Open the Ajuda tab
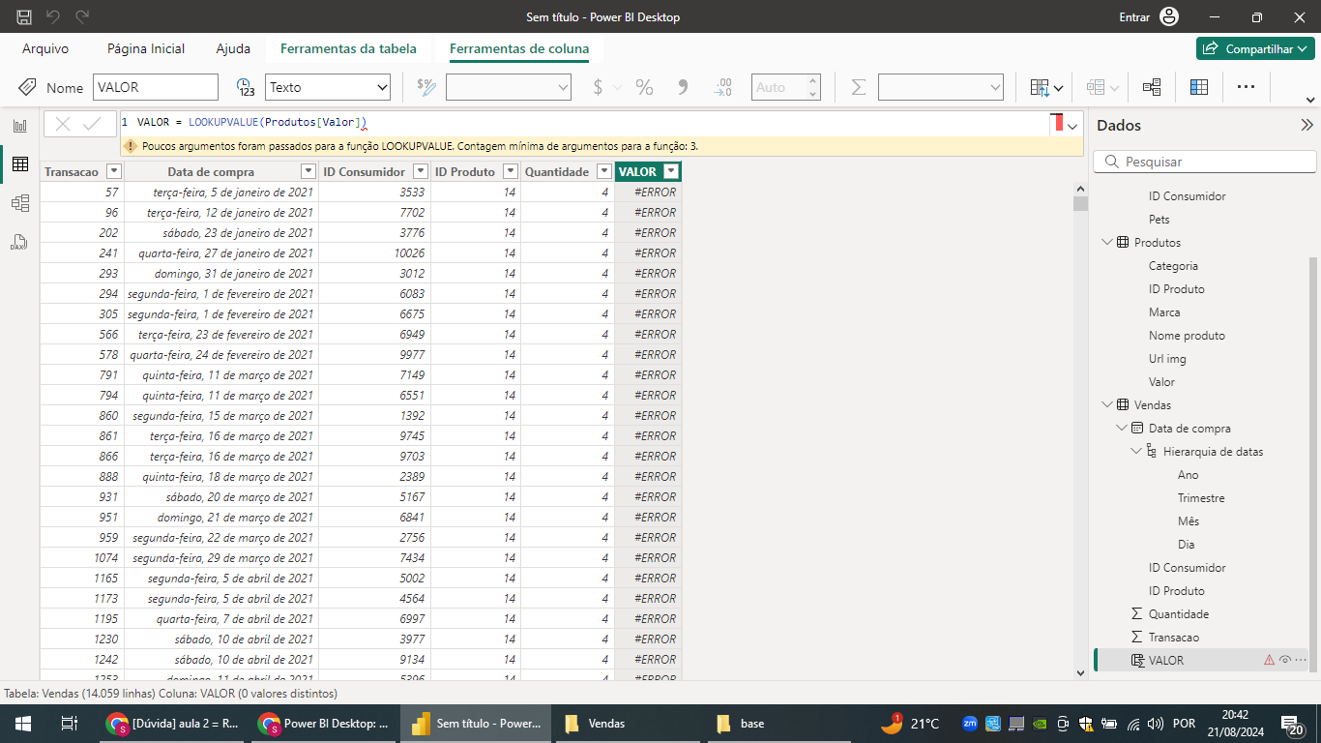 coord(233,48)
